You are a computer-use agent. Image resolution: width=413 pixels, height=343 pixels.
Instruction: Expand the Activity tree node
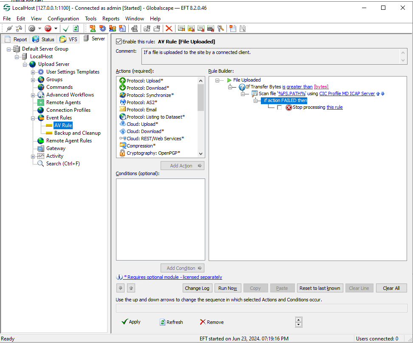[33, 156]
